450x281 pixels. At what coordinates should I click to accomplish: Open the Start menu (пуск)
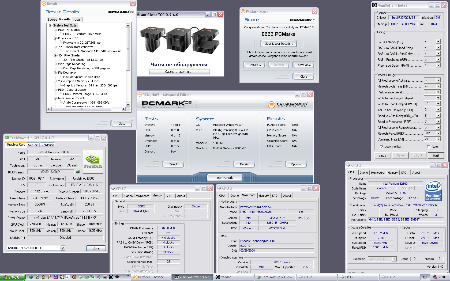point(13,277)
